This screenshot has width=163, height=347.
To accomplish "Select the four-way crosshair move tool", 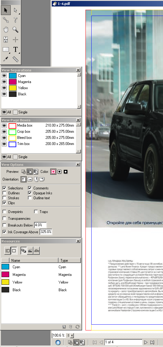I will tap(16, 40).
